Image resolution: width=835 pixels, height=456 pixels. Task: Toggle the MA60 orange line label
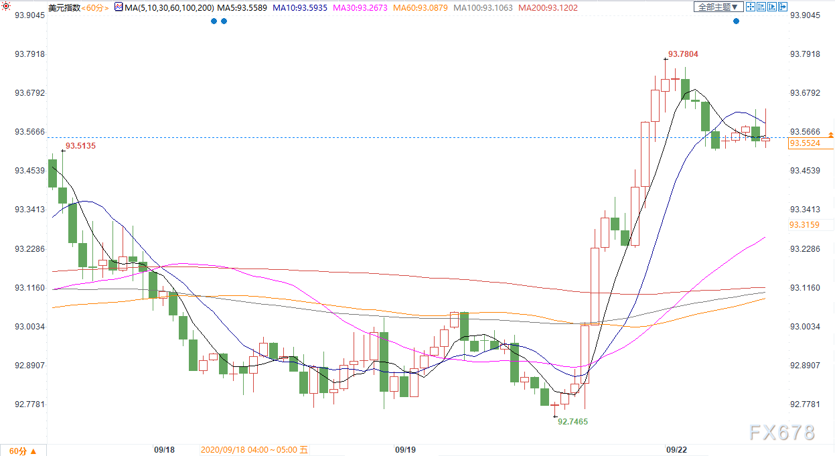click(419, 7)
